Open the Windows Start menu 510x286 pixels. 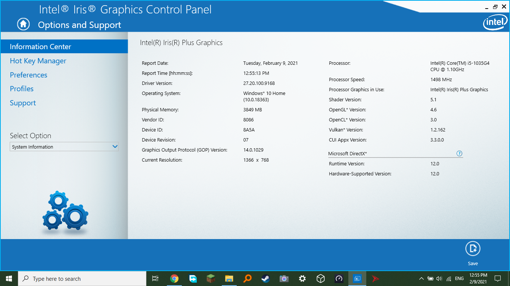point(9,279)
